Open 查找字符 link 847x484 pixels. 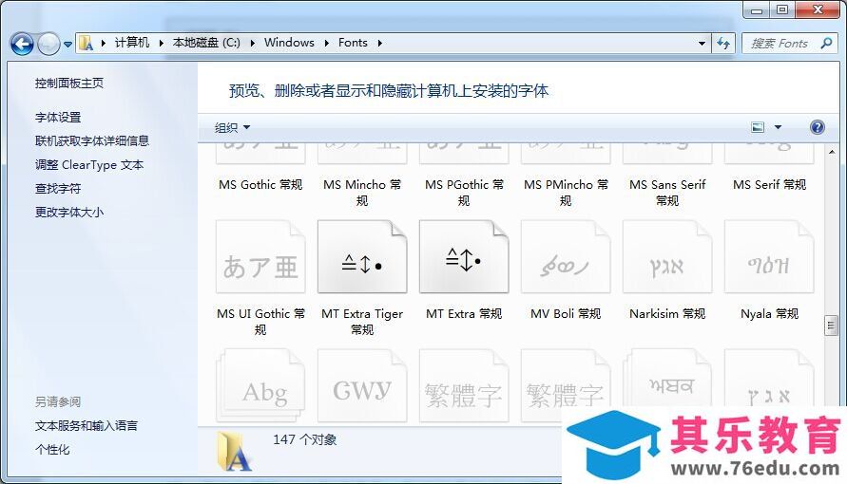58,189
